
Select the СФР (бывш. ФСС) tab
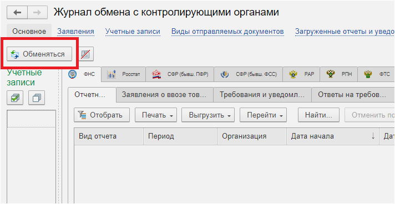point(248,74)
